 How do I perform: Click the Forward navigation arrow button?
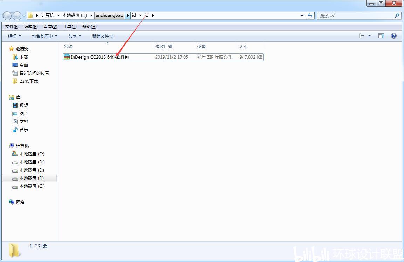click(x=17, y=16)
